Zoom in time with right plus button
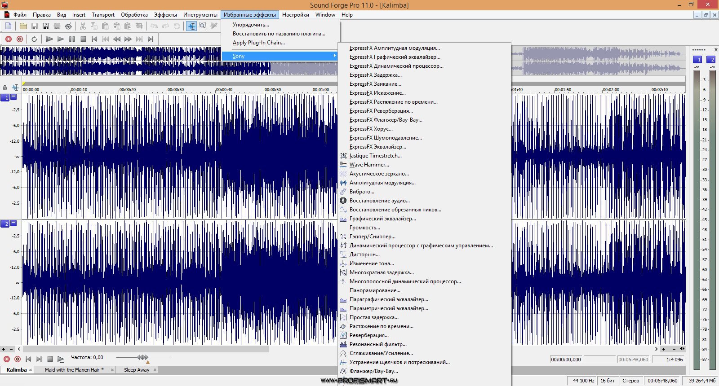The image size is (719, 386). (x=664, y=349)
